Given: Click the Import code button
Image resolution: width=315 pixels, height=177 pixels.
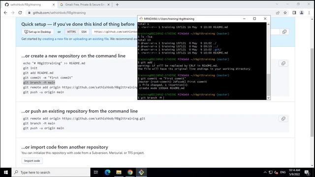Looking at the screenshot, I should [x=32, y=161].
